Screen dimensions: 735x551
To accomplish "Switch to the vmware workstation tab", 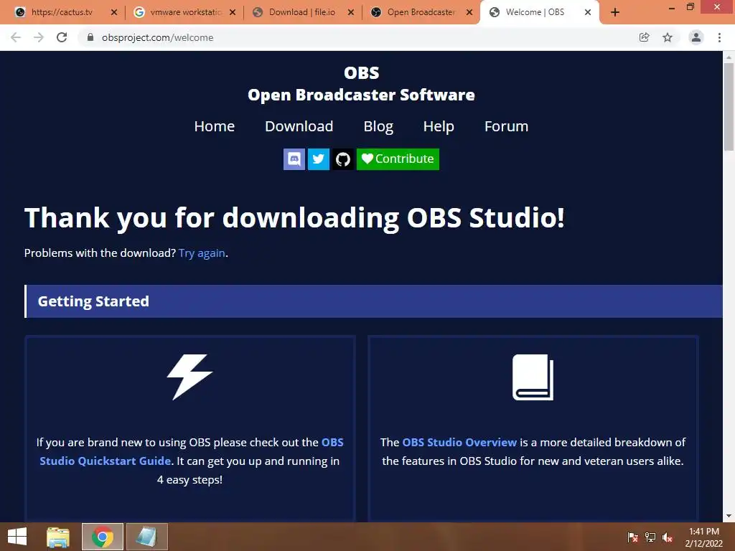I will coord(185,12).
